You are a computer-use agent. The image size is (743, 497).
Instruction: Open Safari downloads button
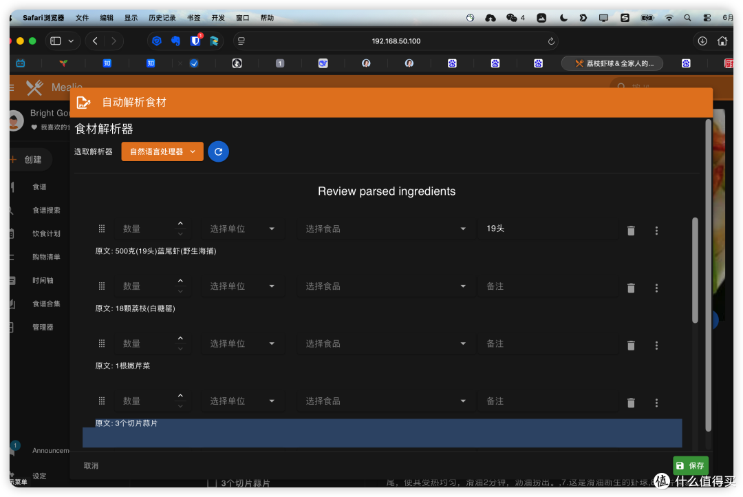(702, 41)
